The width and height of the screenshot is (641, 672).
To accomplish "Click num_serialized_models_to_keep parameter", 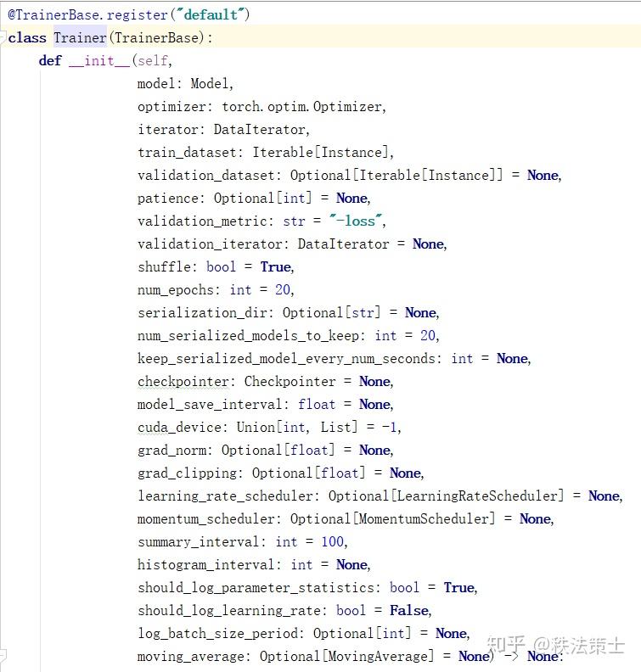I will tap(248, 336).
